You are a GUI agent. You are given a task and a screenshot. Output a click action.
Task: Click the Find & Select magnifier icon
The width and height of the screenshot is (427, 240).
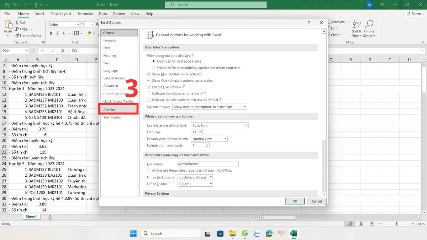(x=369, y=25)
